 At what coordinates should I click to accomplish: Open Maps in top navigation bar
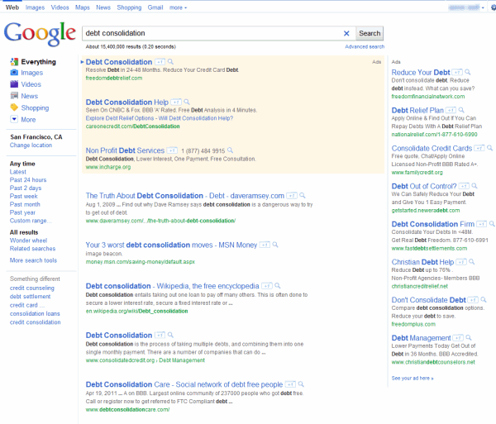click(x=83, y=7)
